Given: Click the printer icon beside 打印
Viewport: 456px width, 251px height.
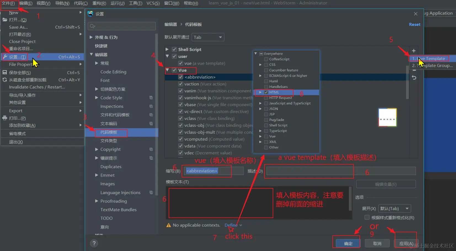Looking at the screenshot, I should [x=5, y=118].
